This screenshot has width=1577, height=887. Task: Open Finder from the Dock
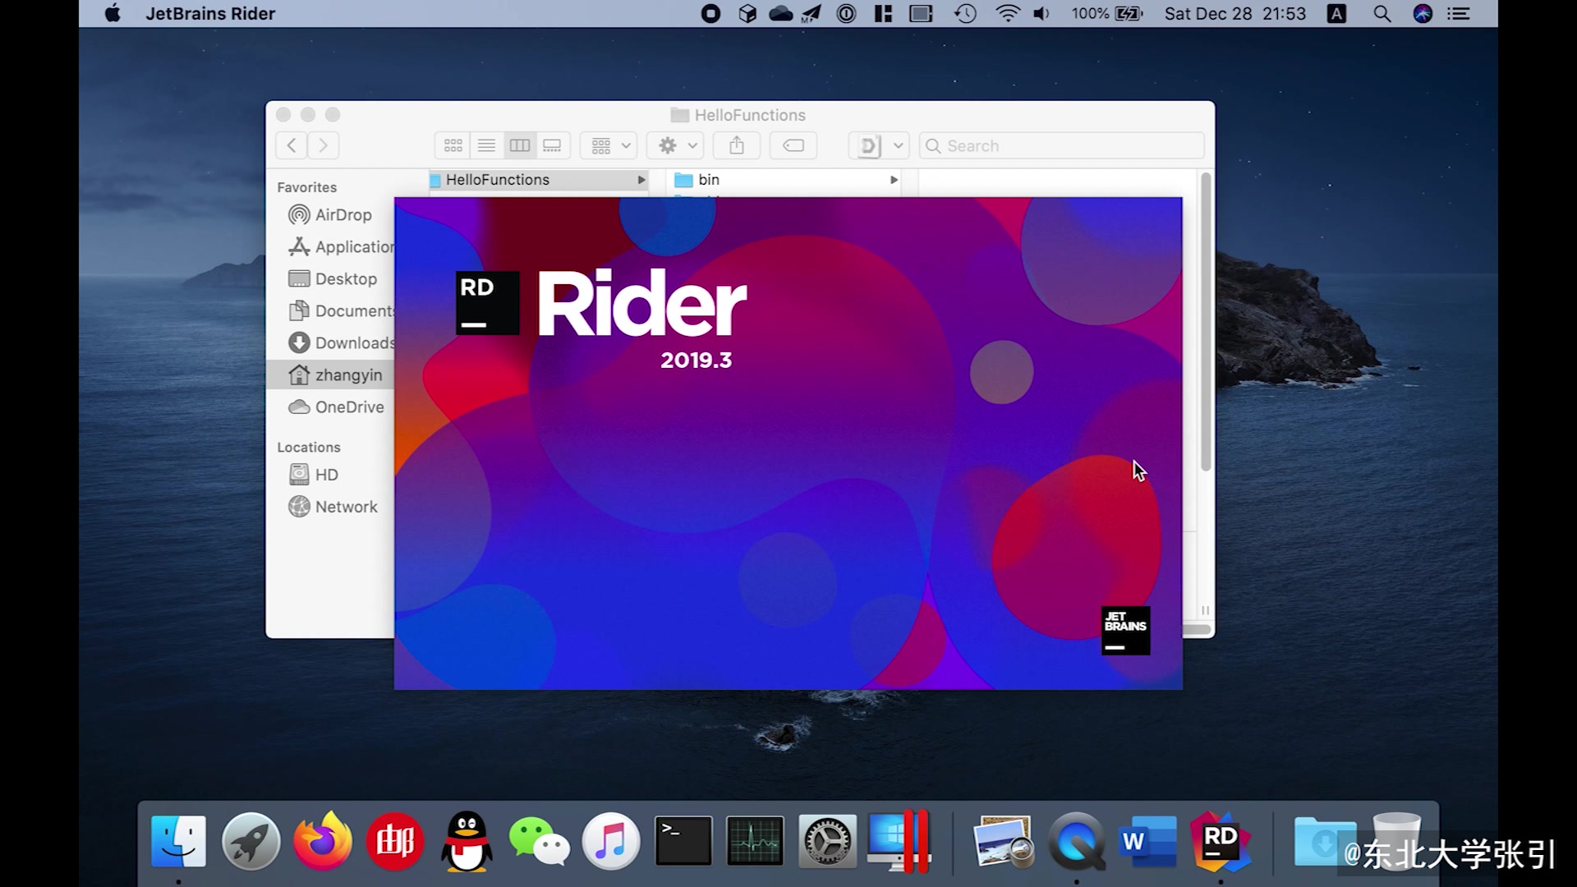178,841
